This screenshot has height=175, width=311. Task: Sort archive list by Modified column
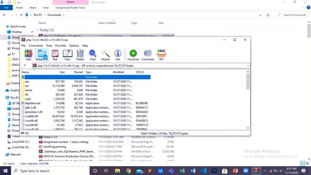[x=119, y=72]
